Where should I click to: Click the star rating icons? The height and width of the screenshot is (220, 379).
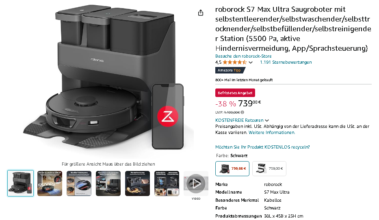234,62
